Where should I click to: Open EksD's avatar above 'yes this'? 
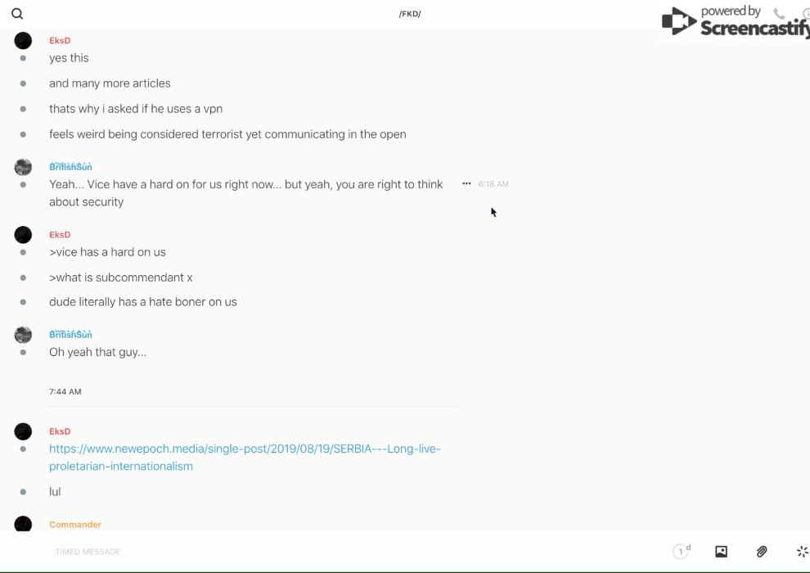pyautogui.click(x=23, y=41)
